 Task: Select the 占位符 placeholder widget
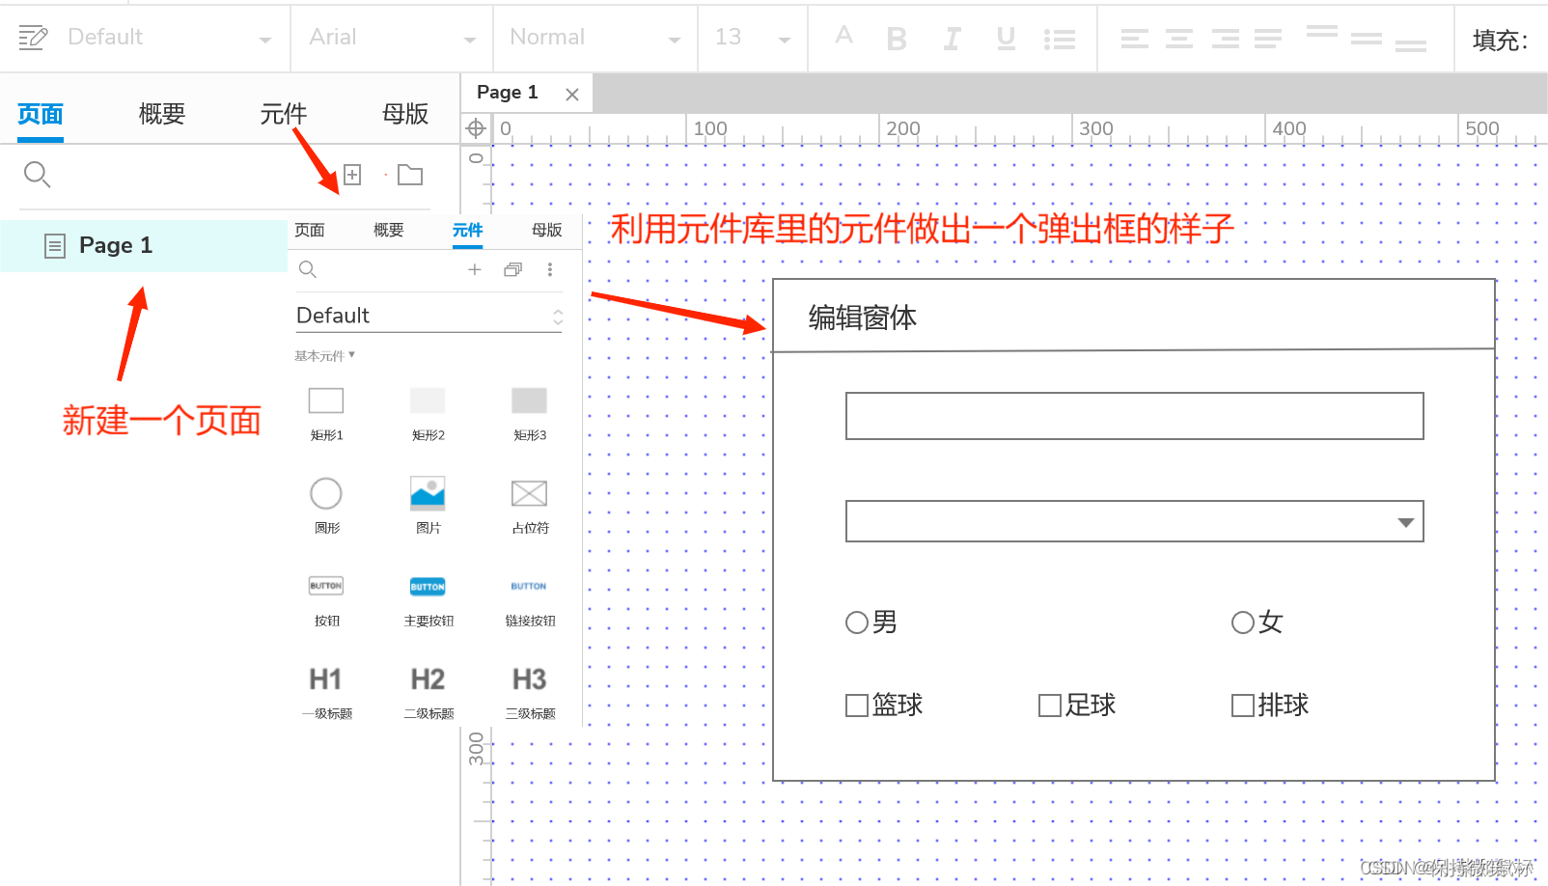click(x=529, y=506)
